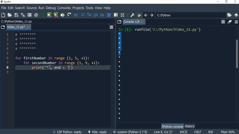The height and width of the screenshot is (134, 239).
Task: Click LSP Python: ready status entry
Action: pyautogui.click(x=67, y=132)
